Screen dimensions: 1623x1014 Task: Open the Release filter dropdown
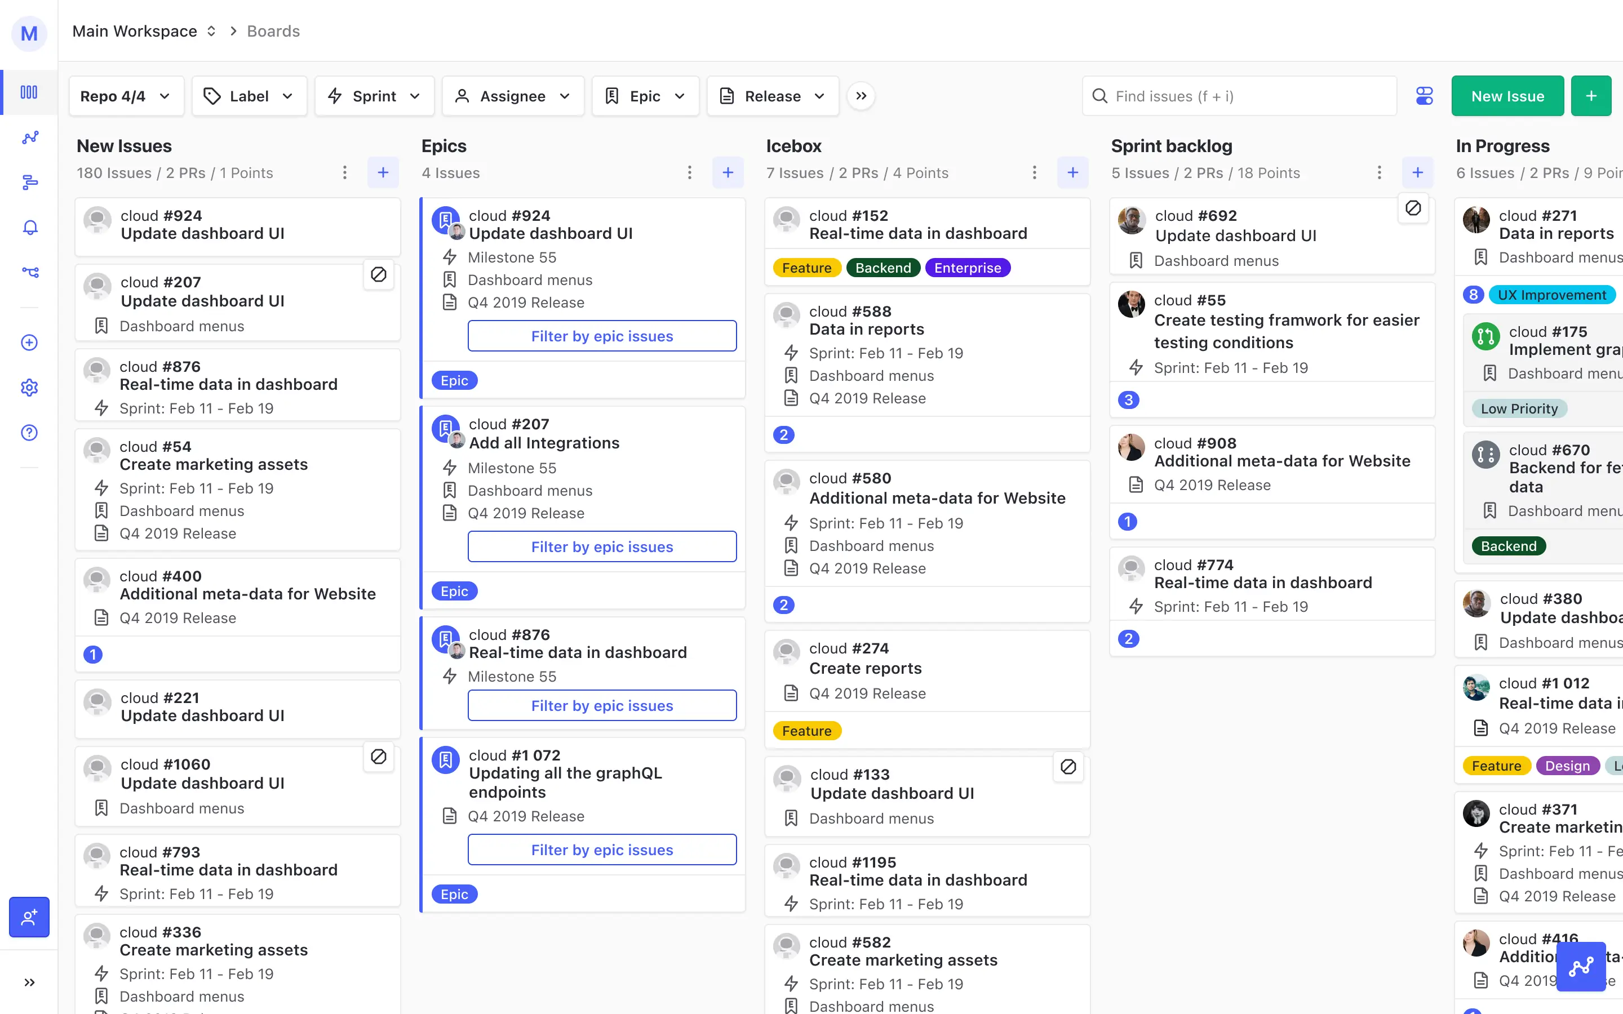click(773, 96)
